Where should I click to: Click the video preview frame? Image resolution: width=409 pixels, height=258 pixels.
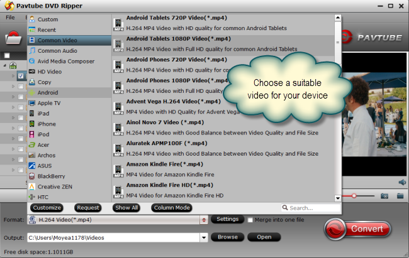[x=374, y=114]
